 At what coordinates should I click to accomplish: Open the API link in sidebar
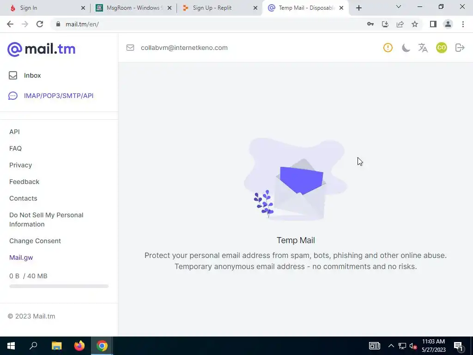(14, 132)
